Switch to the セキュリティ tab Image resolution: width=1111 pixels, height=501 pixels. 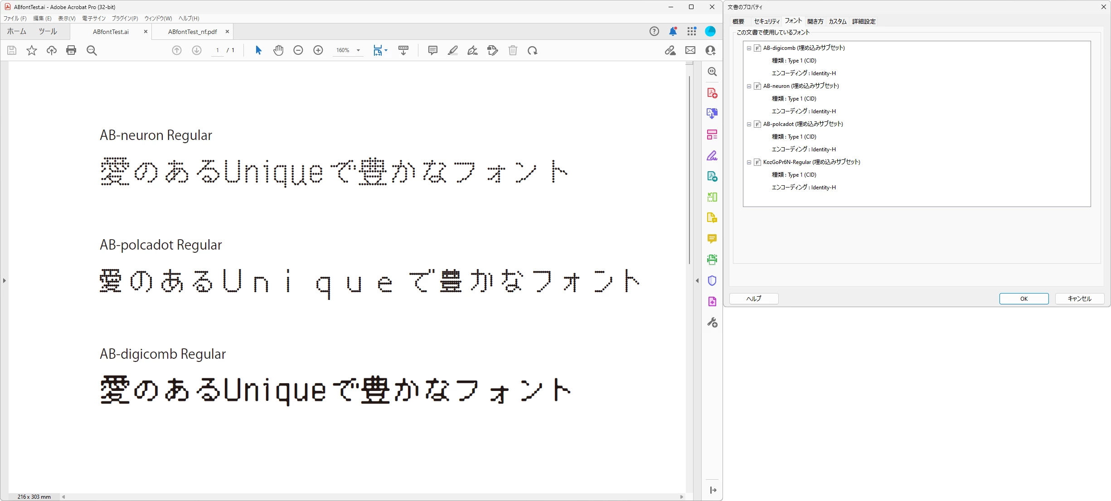[766, 21]
